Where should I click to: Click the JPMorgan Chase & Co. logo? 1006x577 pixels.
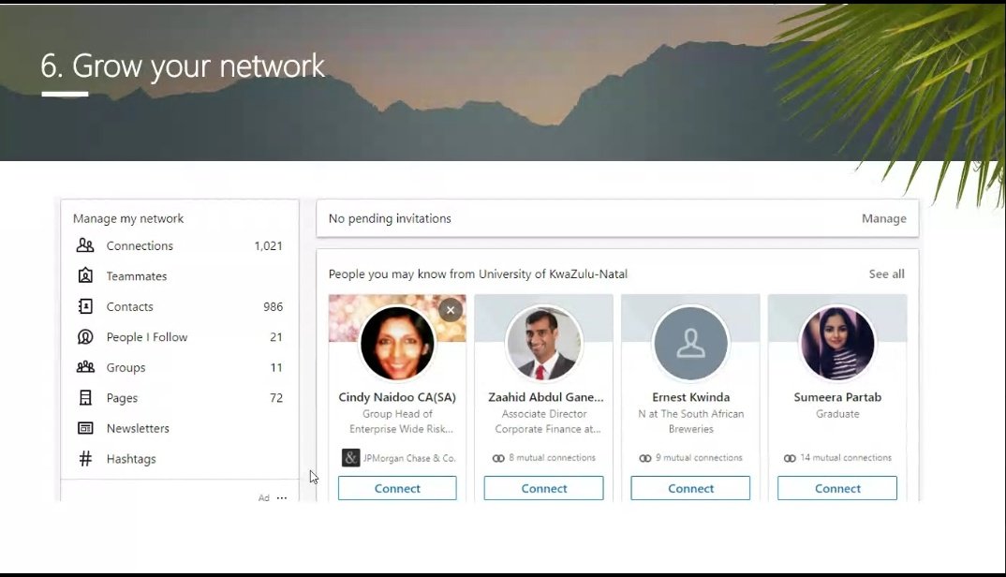(x=350, y=458)
